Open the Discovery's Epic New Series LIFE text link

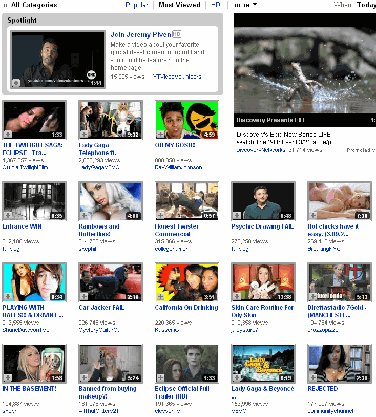(x=284, y=138)
